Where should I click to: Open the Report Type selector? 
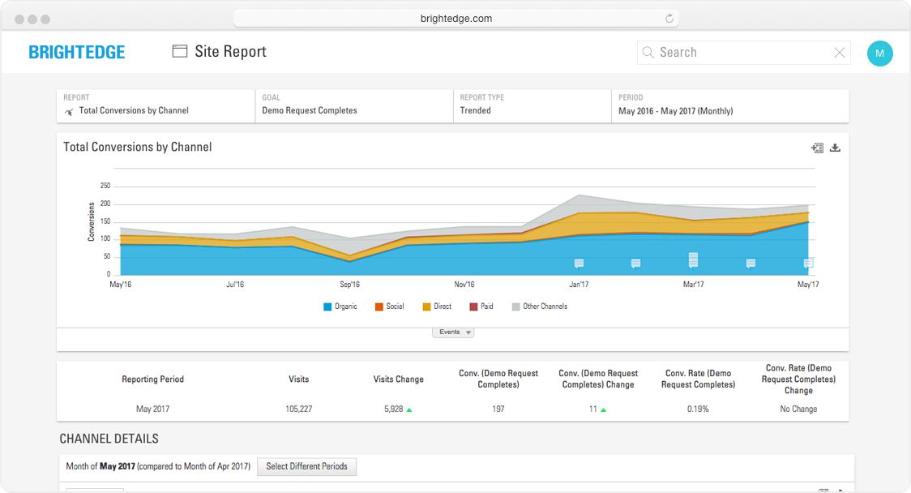point(532,105)
